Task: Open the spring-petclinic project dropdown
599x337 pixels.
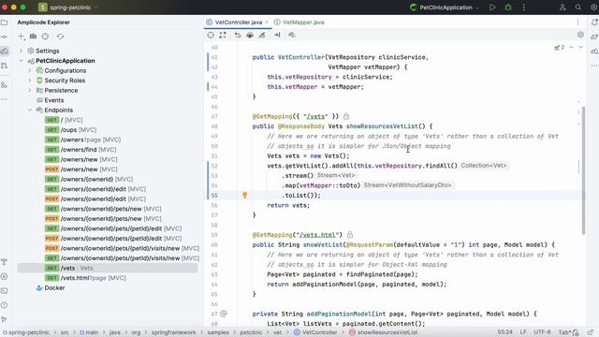Action: [x=68, y=7]
